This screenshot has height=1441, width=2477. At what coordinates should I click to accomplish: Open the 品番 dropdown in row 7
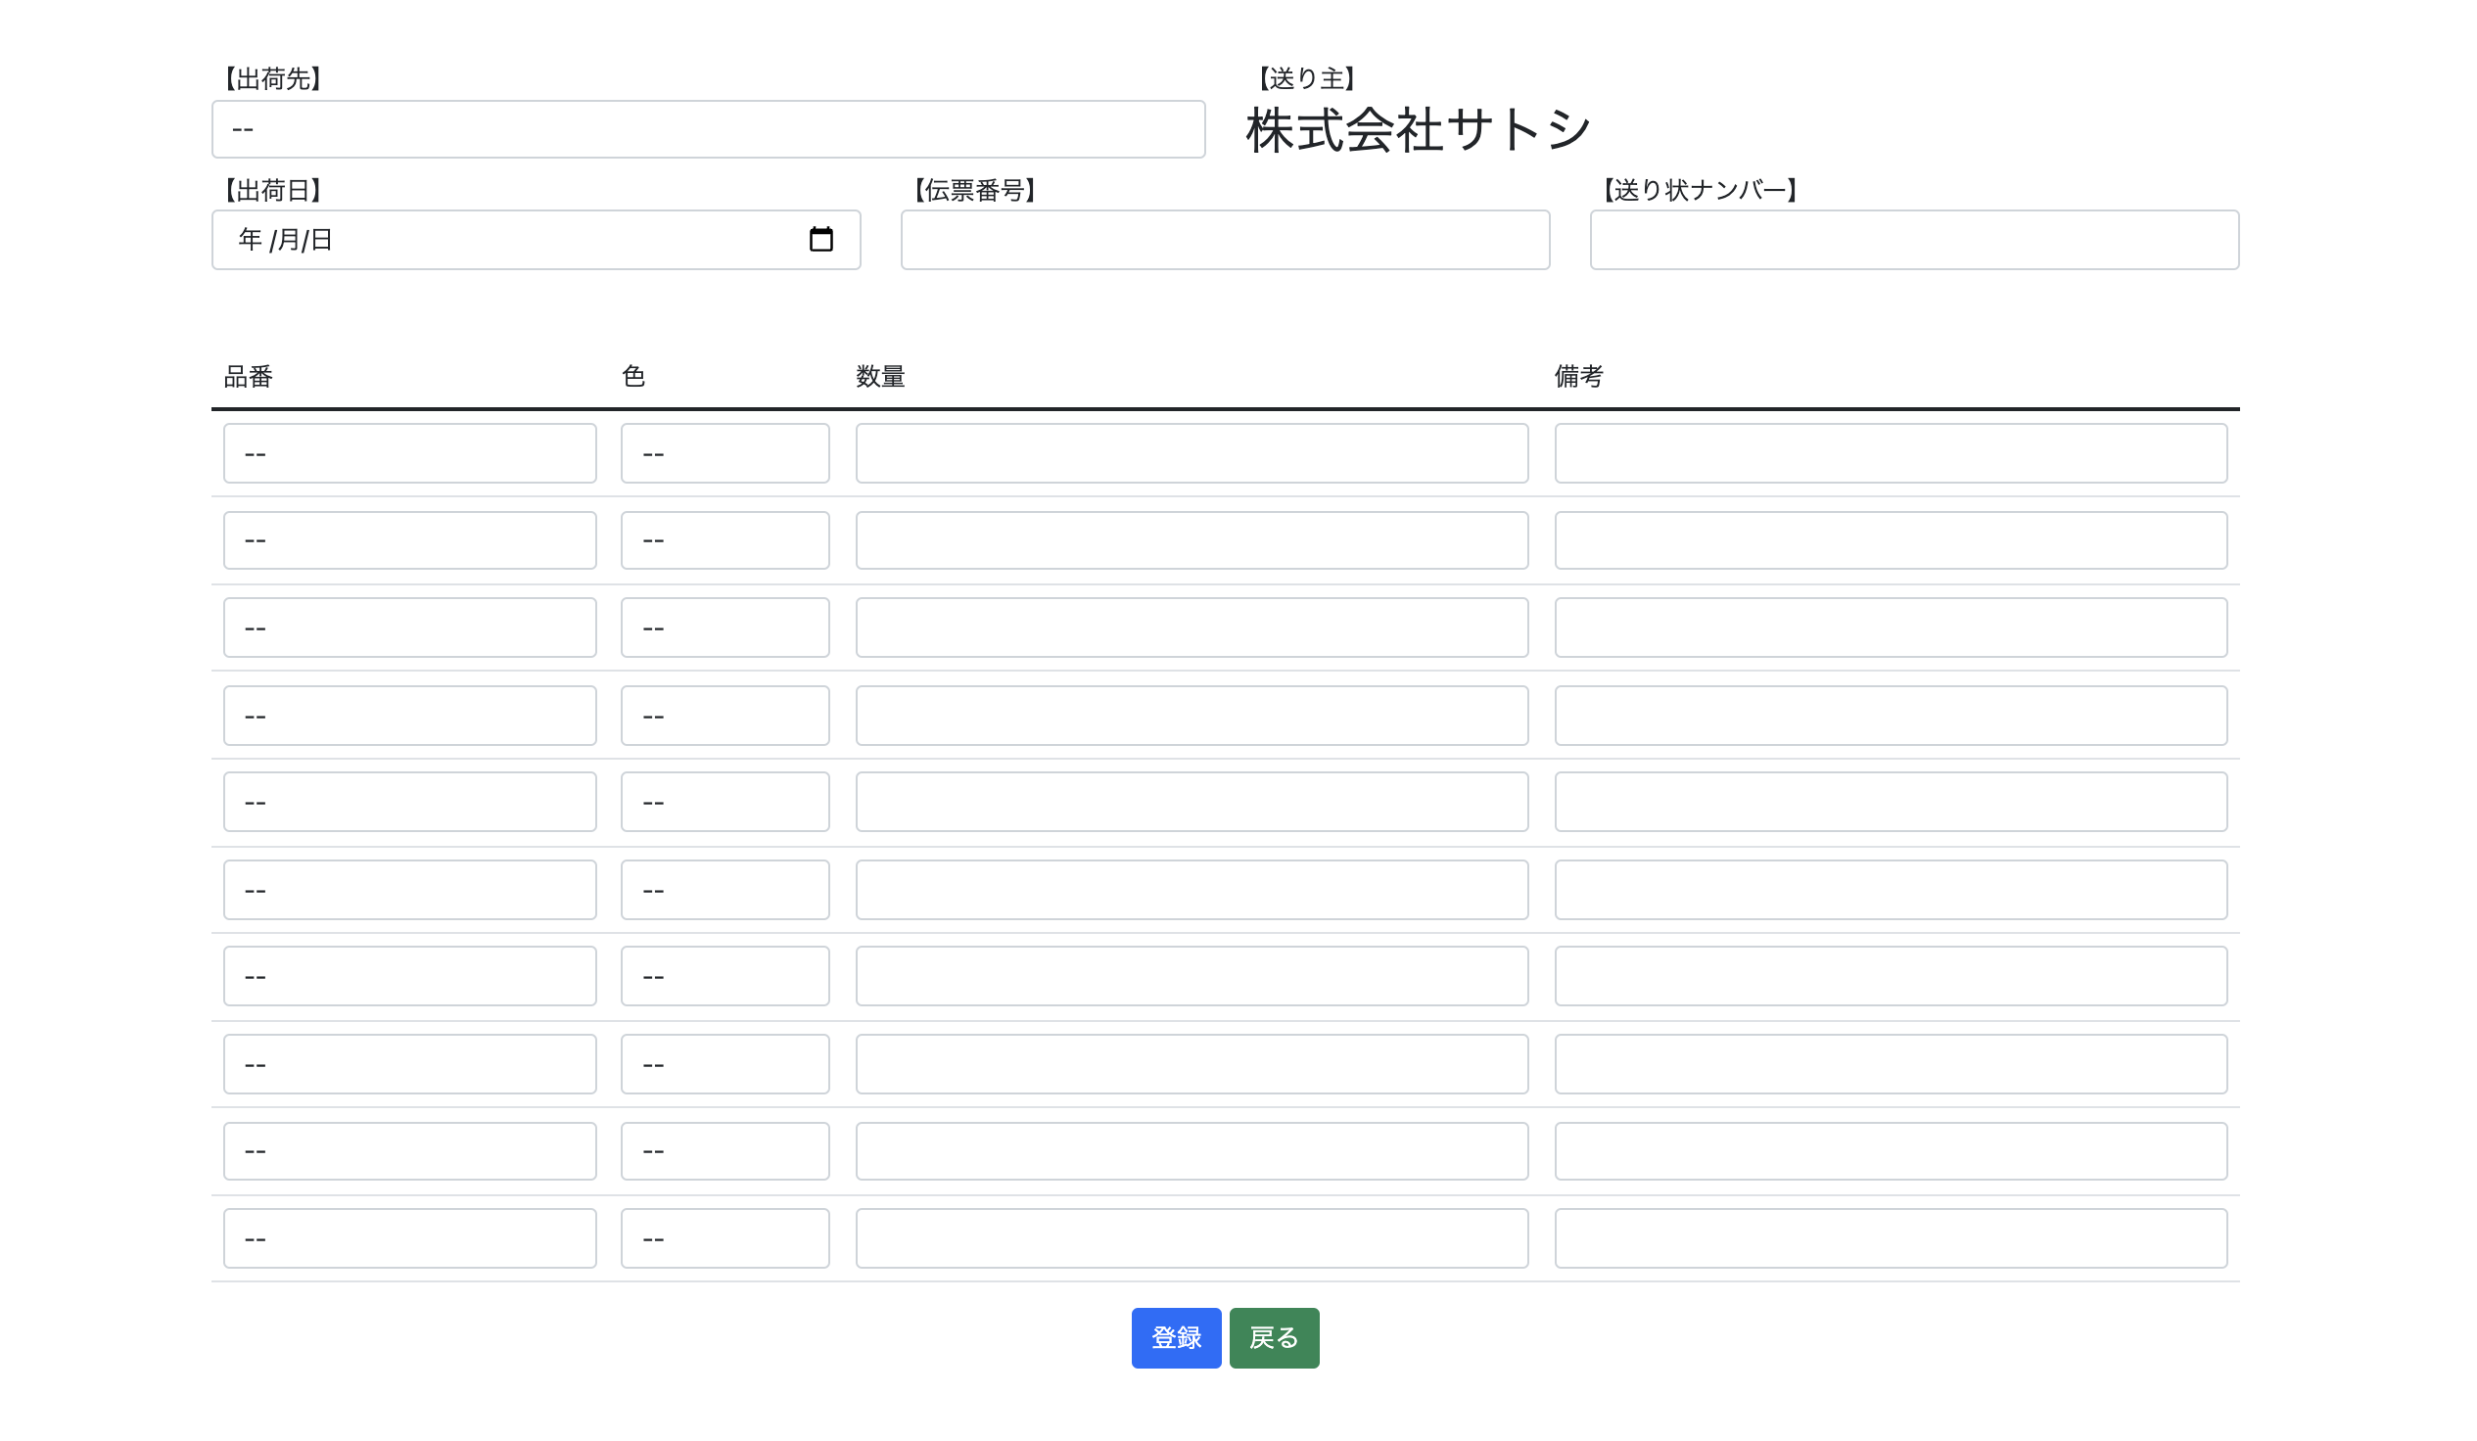coord(410,976)
